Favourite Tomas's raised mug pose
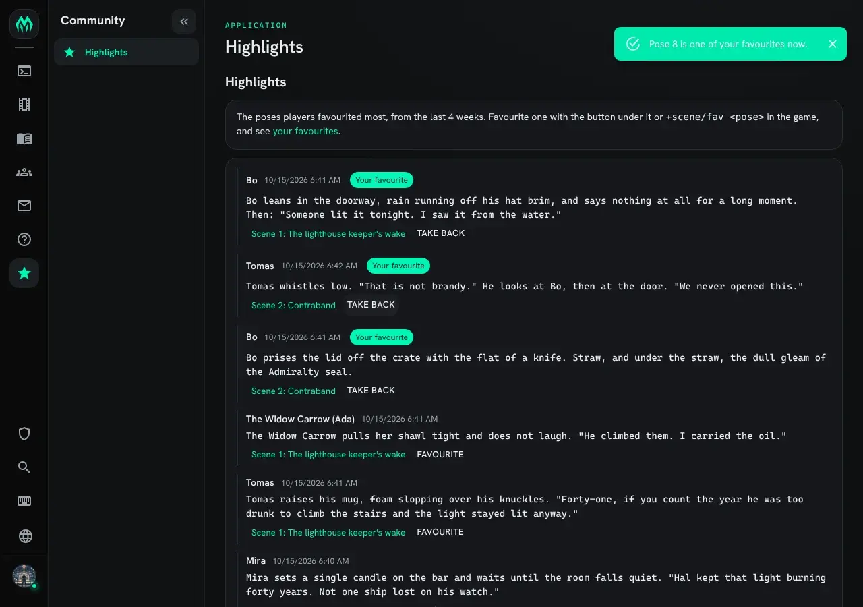The width and height of the screenshot is (863, 607). coord(440,532)
